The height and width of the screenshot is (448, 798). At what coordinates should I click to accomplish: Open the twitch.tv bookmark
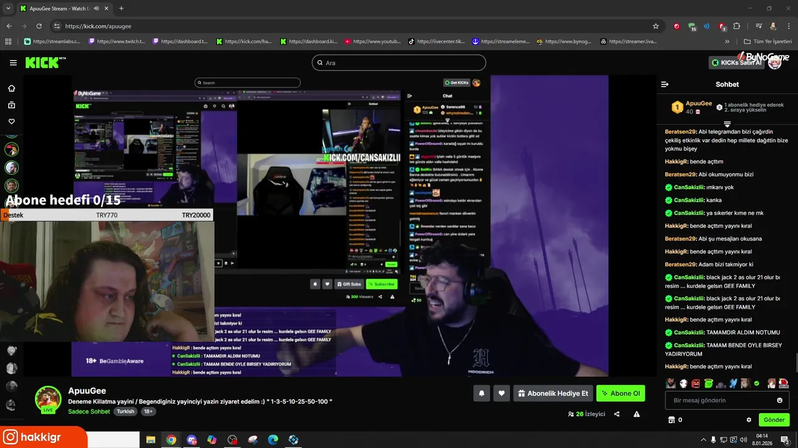(117, 41)
